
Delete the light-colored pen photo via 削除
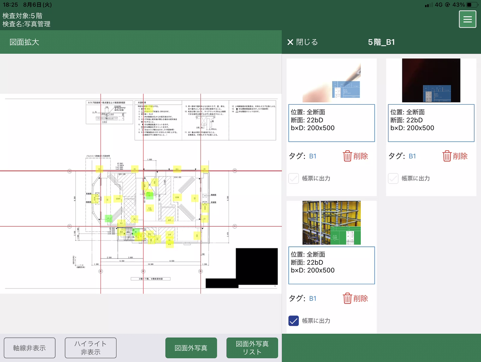pyautogui.click(x=355, y=156)
